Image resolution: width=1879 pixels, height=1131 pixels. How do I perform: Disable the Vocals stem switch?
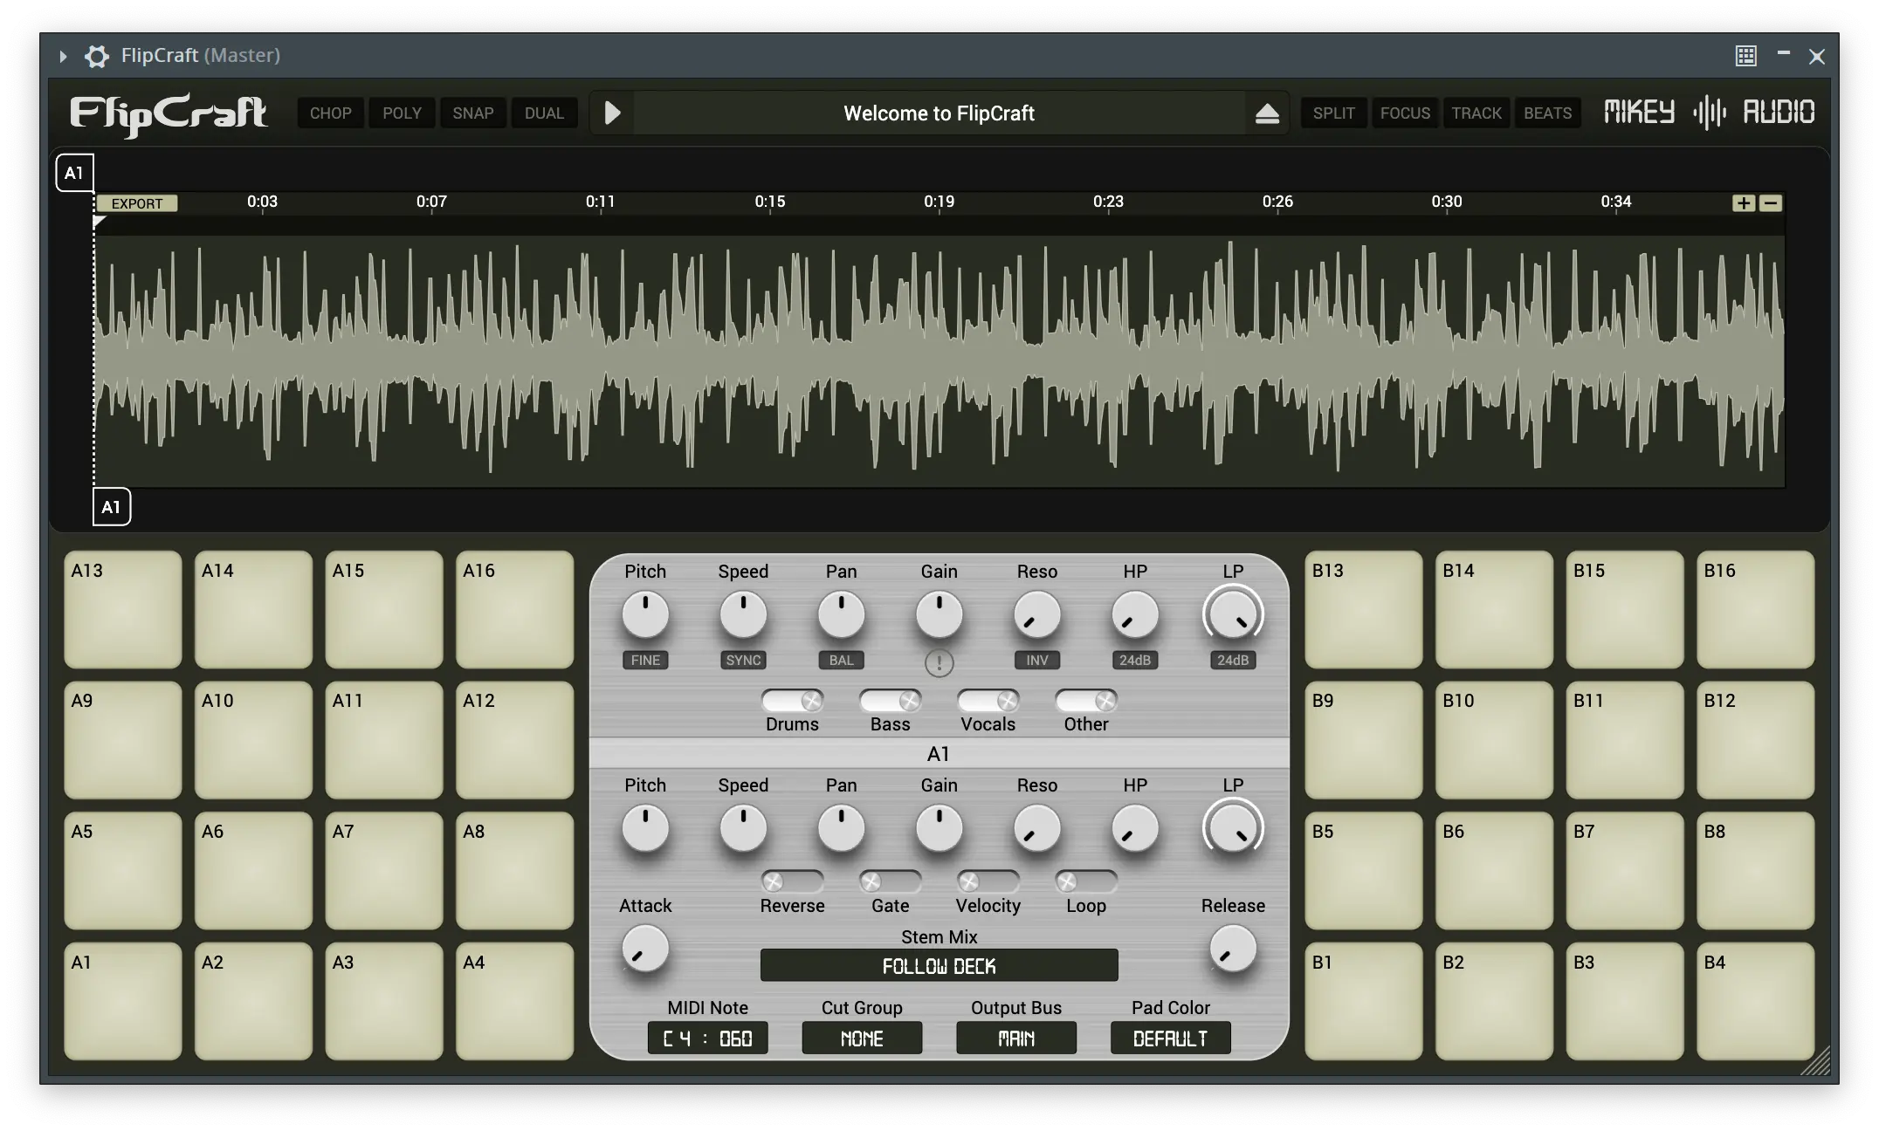click(x=988, y=701)
